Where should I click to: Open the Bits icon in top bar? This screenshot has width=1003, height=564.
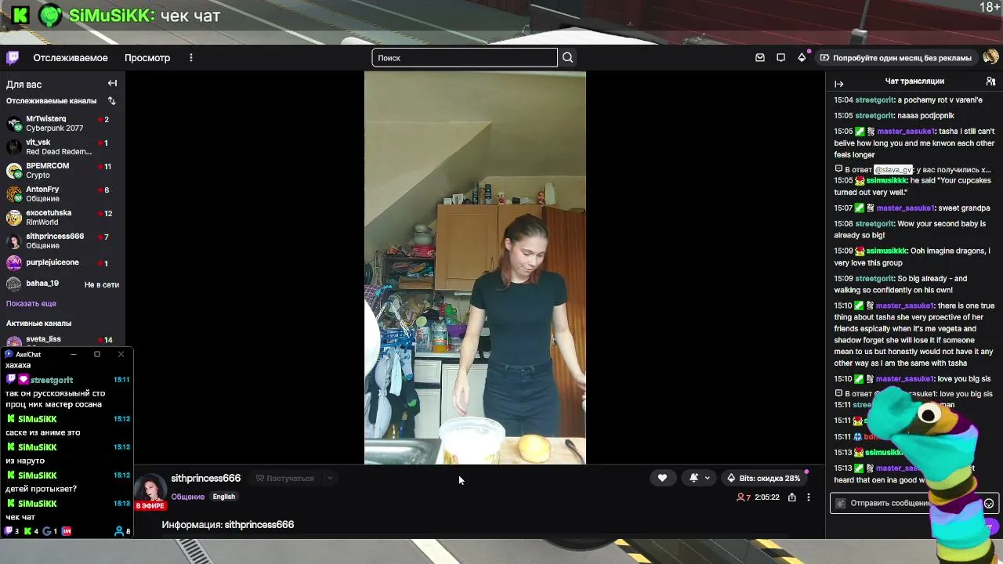coord(802,58)
